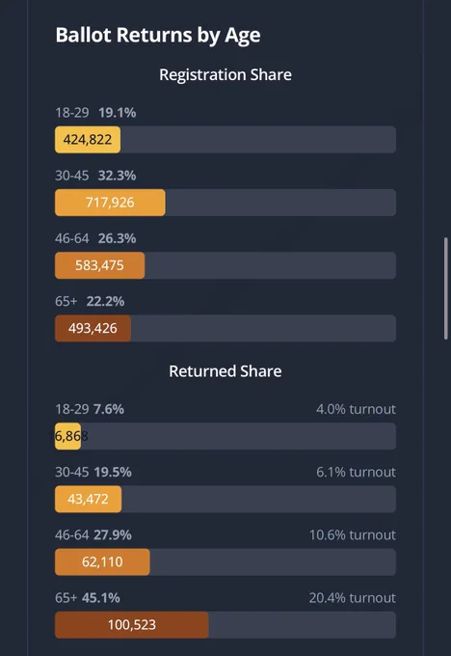Click the page's vertical scrollbar thumb
The image size is (451, 656).
[x=446, y=288]
